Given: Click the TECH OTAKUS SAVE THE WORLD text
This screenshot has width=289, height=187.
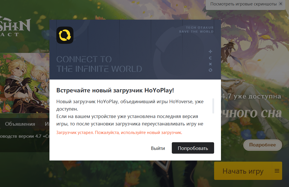Looking at the screenshot, I should pyautogui.click(x=196, y=30).
